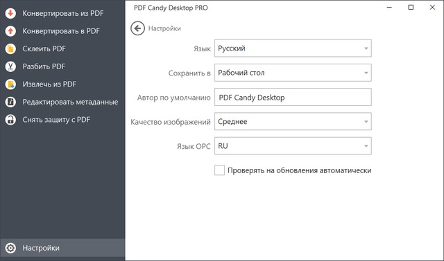Image resolution: width=444 pixels, height=261 pixels.
Task: Click the 'RU' value in OCR language box
Action: pos(223,146)
